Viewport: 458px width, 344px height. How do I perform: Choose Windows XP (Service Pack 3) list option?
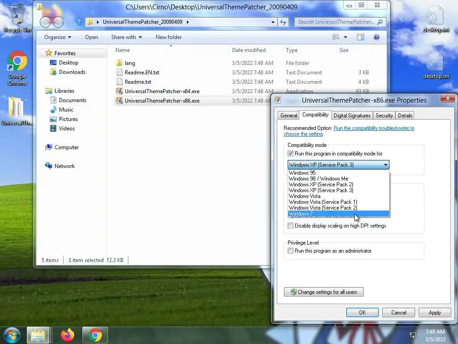[339, 190]
